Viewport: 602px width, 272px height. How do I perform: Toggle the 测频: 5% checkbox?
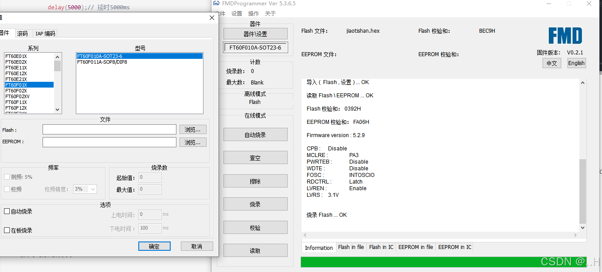[x=7, y=176]
